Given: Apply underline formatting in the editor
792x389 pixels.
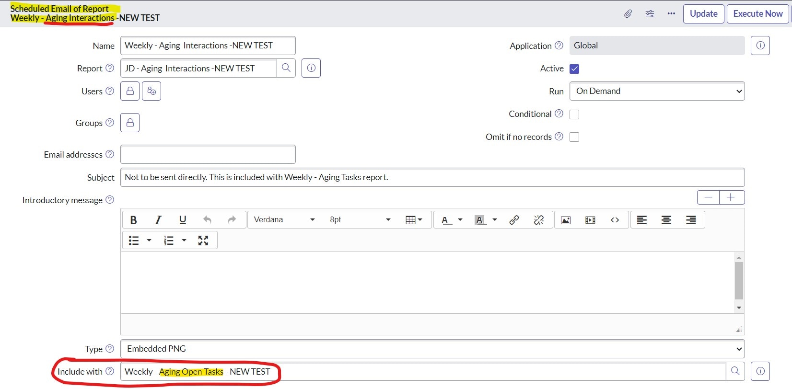Looking at the screenshot, I should point(183,220).
